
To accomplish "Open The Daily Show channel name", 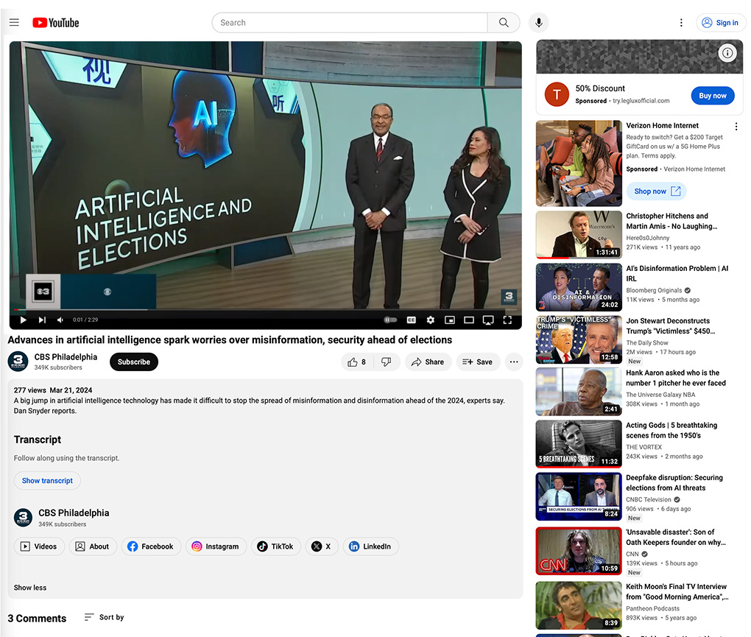I will tap(647, 343).
